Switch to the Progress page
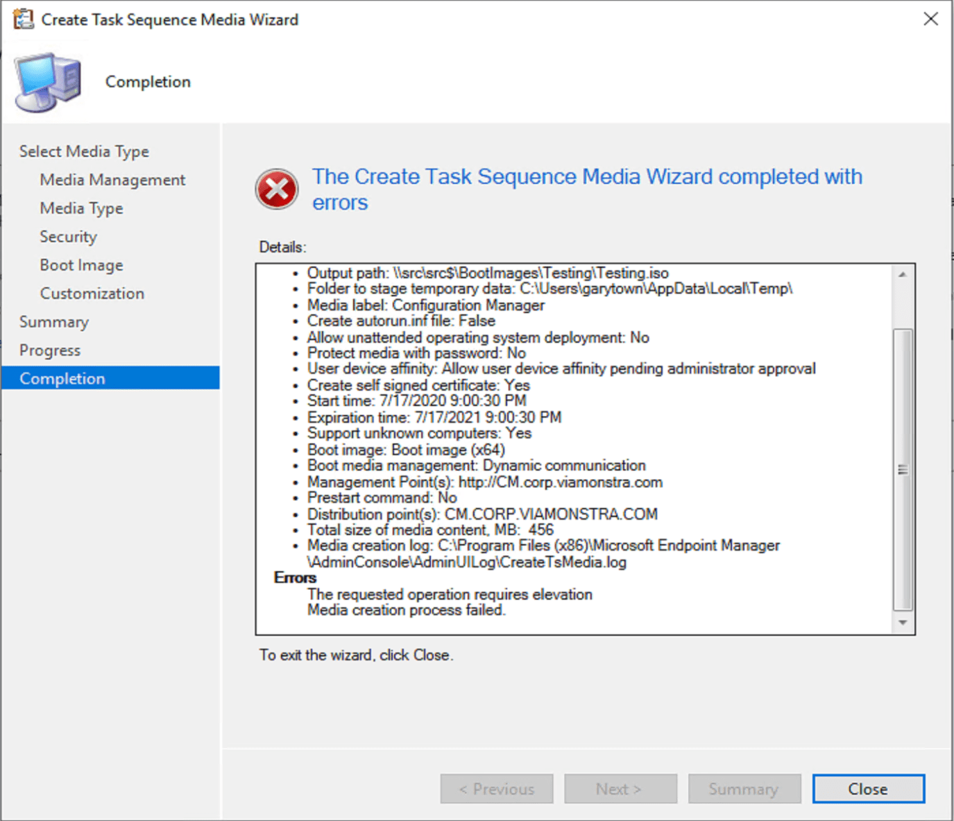Screen dimensions: 954x821 click(x=49, y=350)
